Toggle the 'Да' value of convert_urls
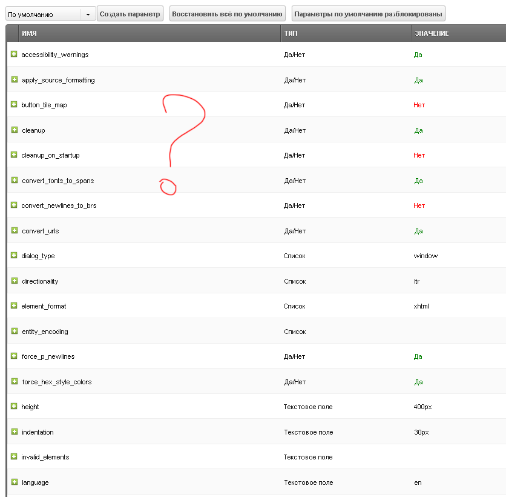The height and width of the screenshot is (497, 506). point(419,231)
